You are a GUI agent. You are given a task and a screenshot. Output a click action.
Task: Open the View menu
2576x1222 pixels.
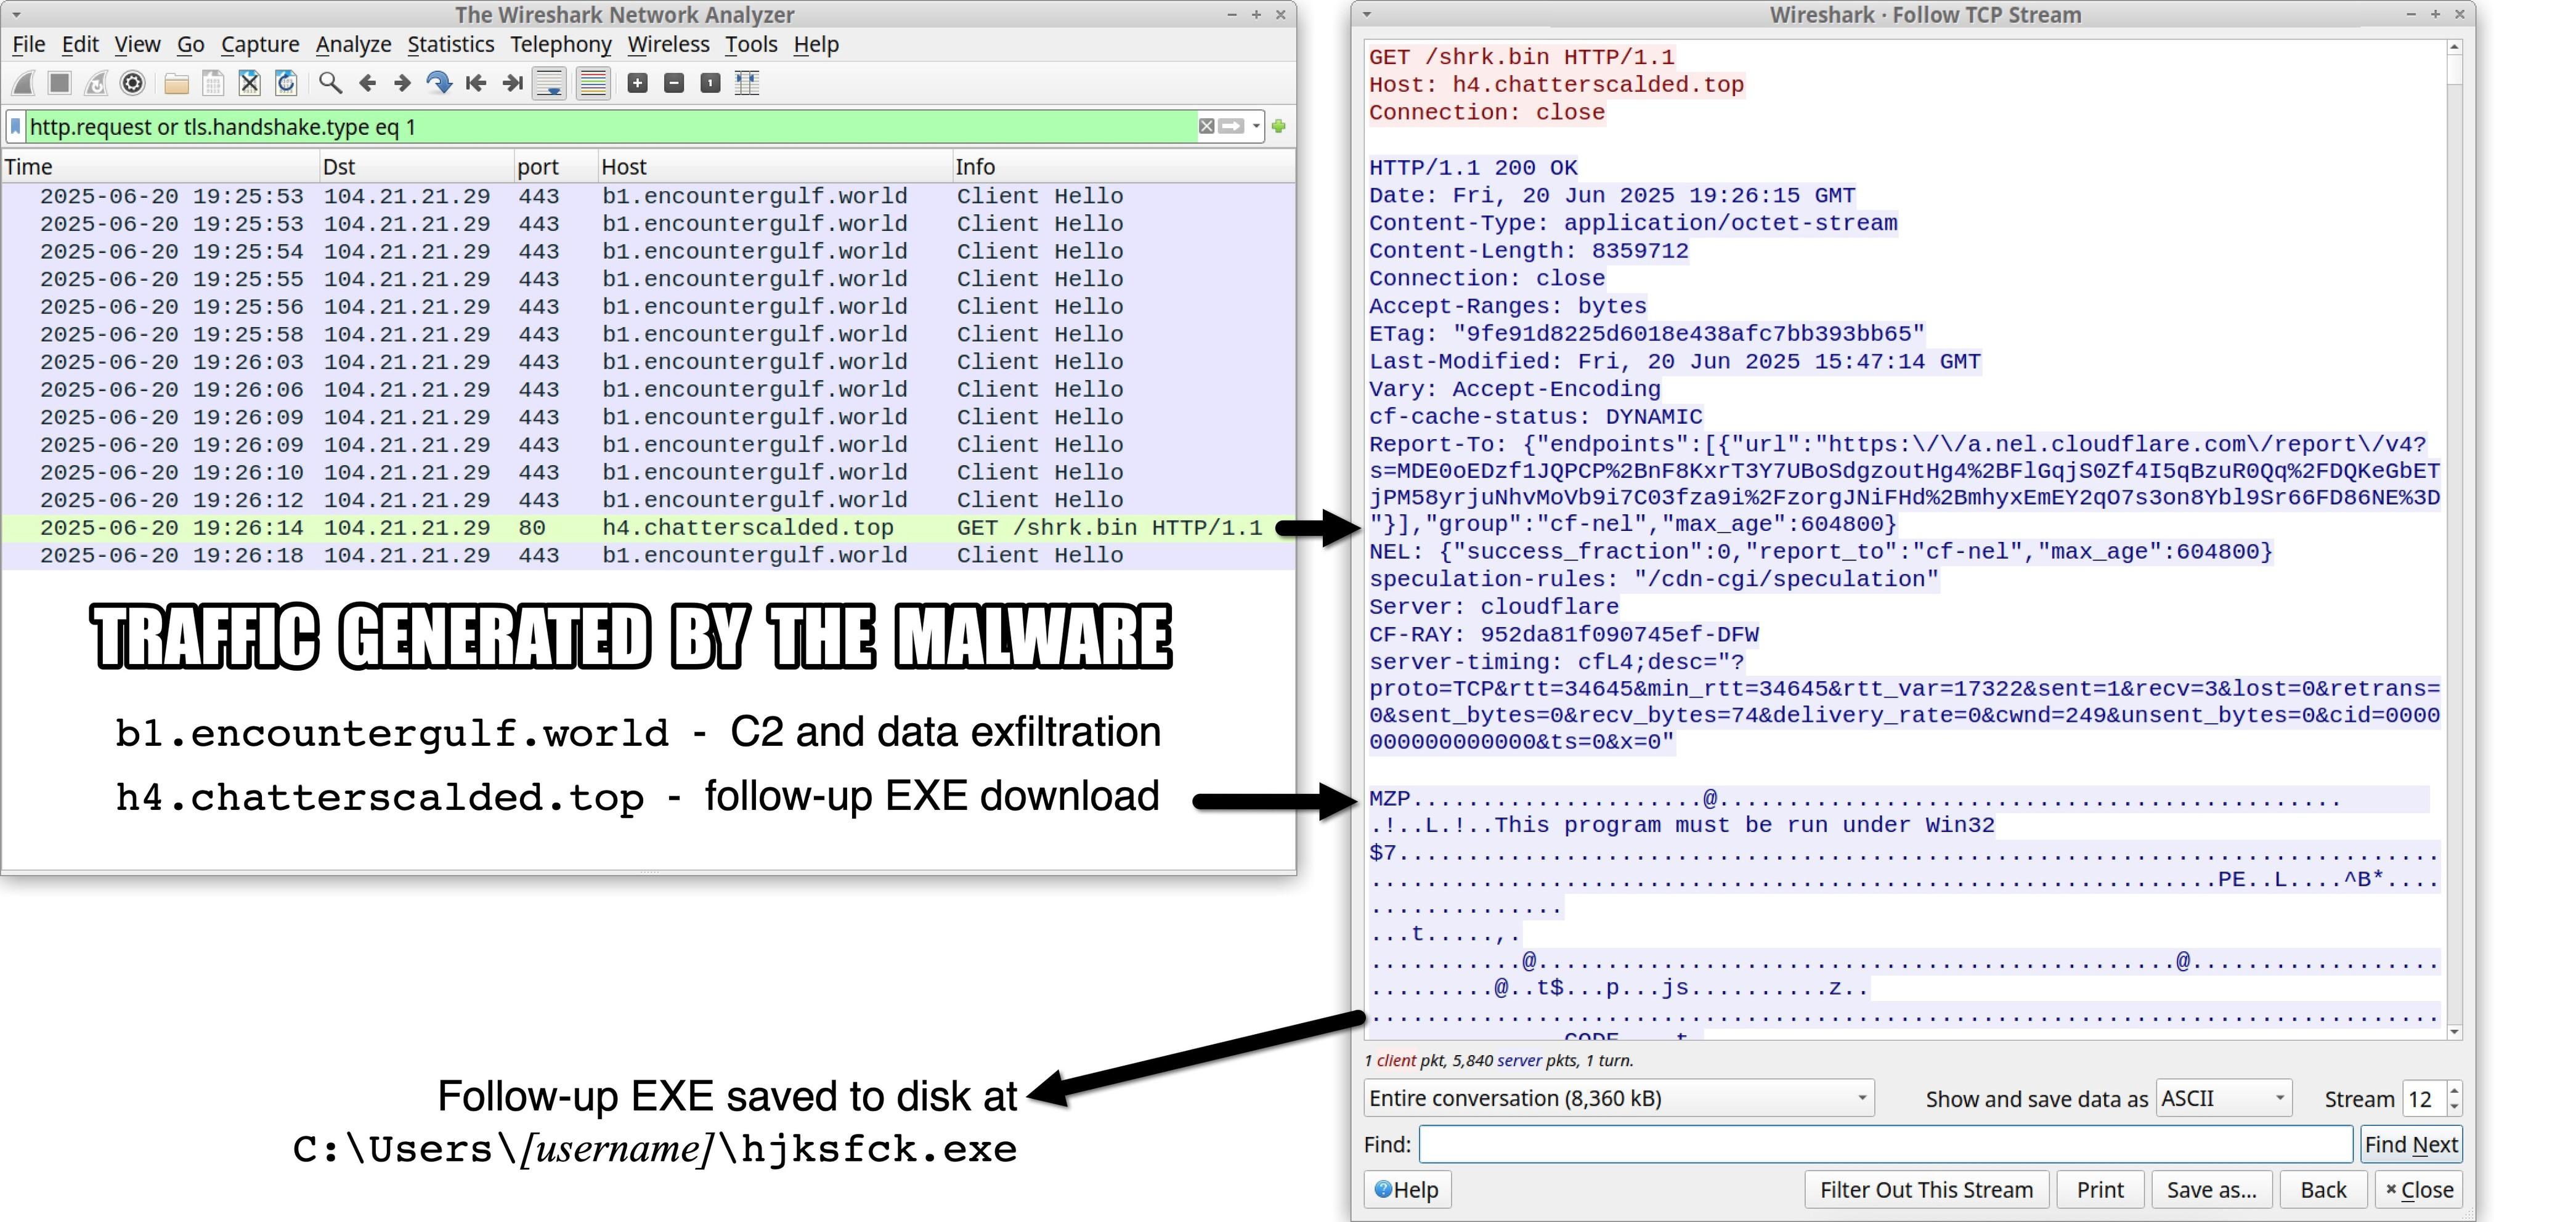pyautogui.click(x=137, y=44)
